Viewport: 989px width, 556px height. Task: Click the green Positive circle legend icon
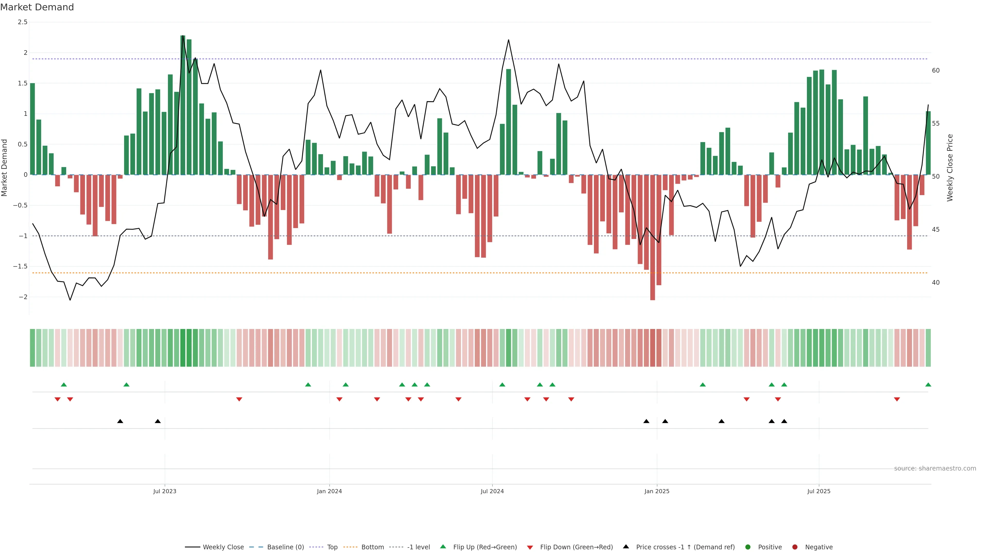[747, 547]
